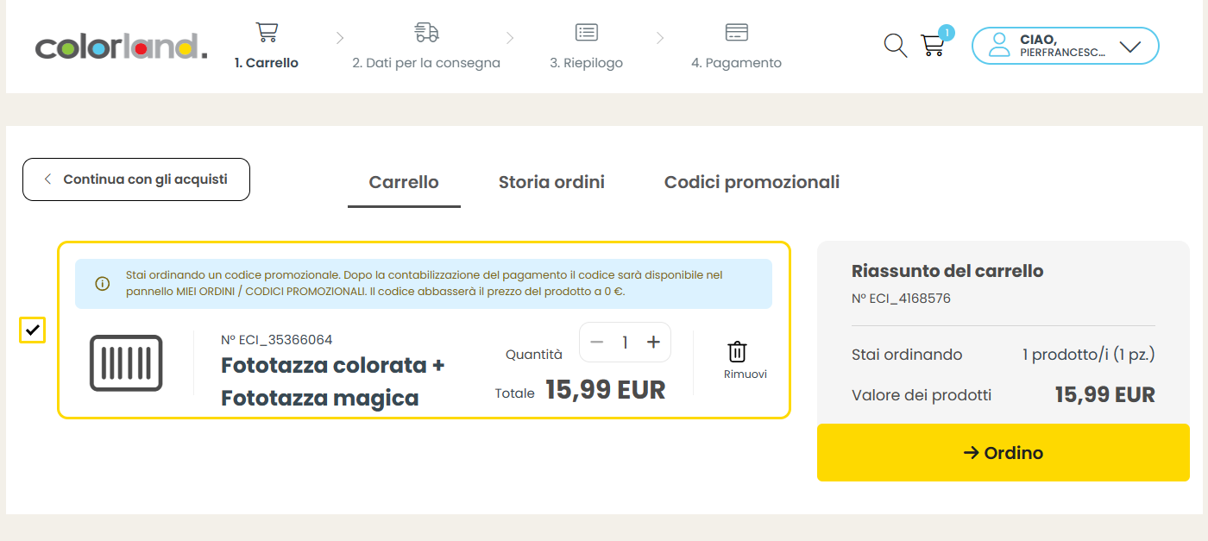
Task: Click the Colorland logo
Action: 121,47
